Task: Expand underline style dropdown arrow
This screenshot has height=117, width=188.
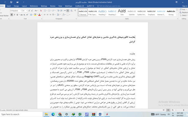Action: pyautogui.click(x=19, y=15)
